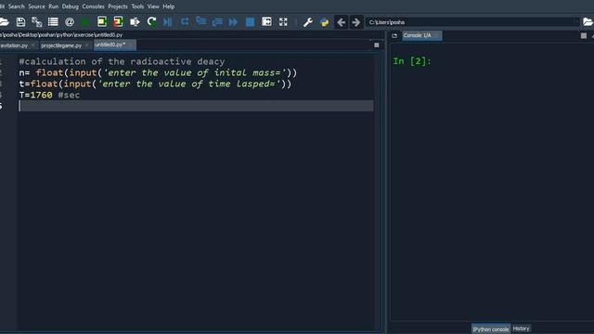Open the file list icon
The height and width of the screenshot is (334, 594).
coord(53,22)
